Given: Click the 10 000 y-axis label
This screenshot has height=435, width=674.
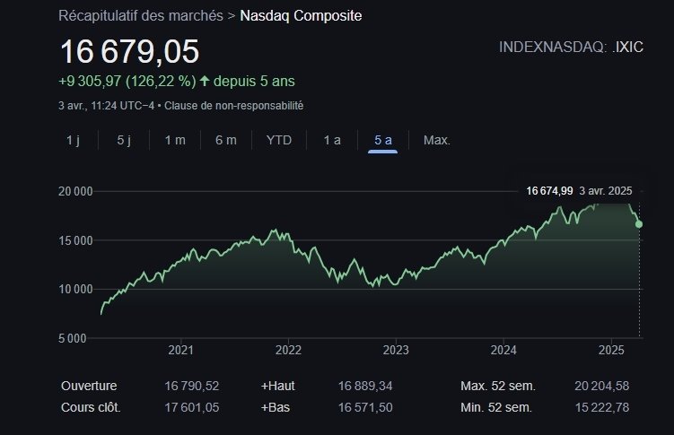Looking at the screenshot, I should (75, 290).
